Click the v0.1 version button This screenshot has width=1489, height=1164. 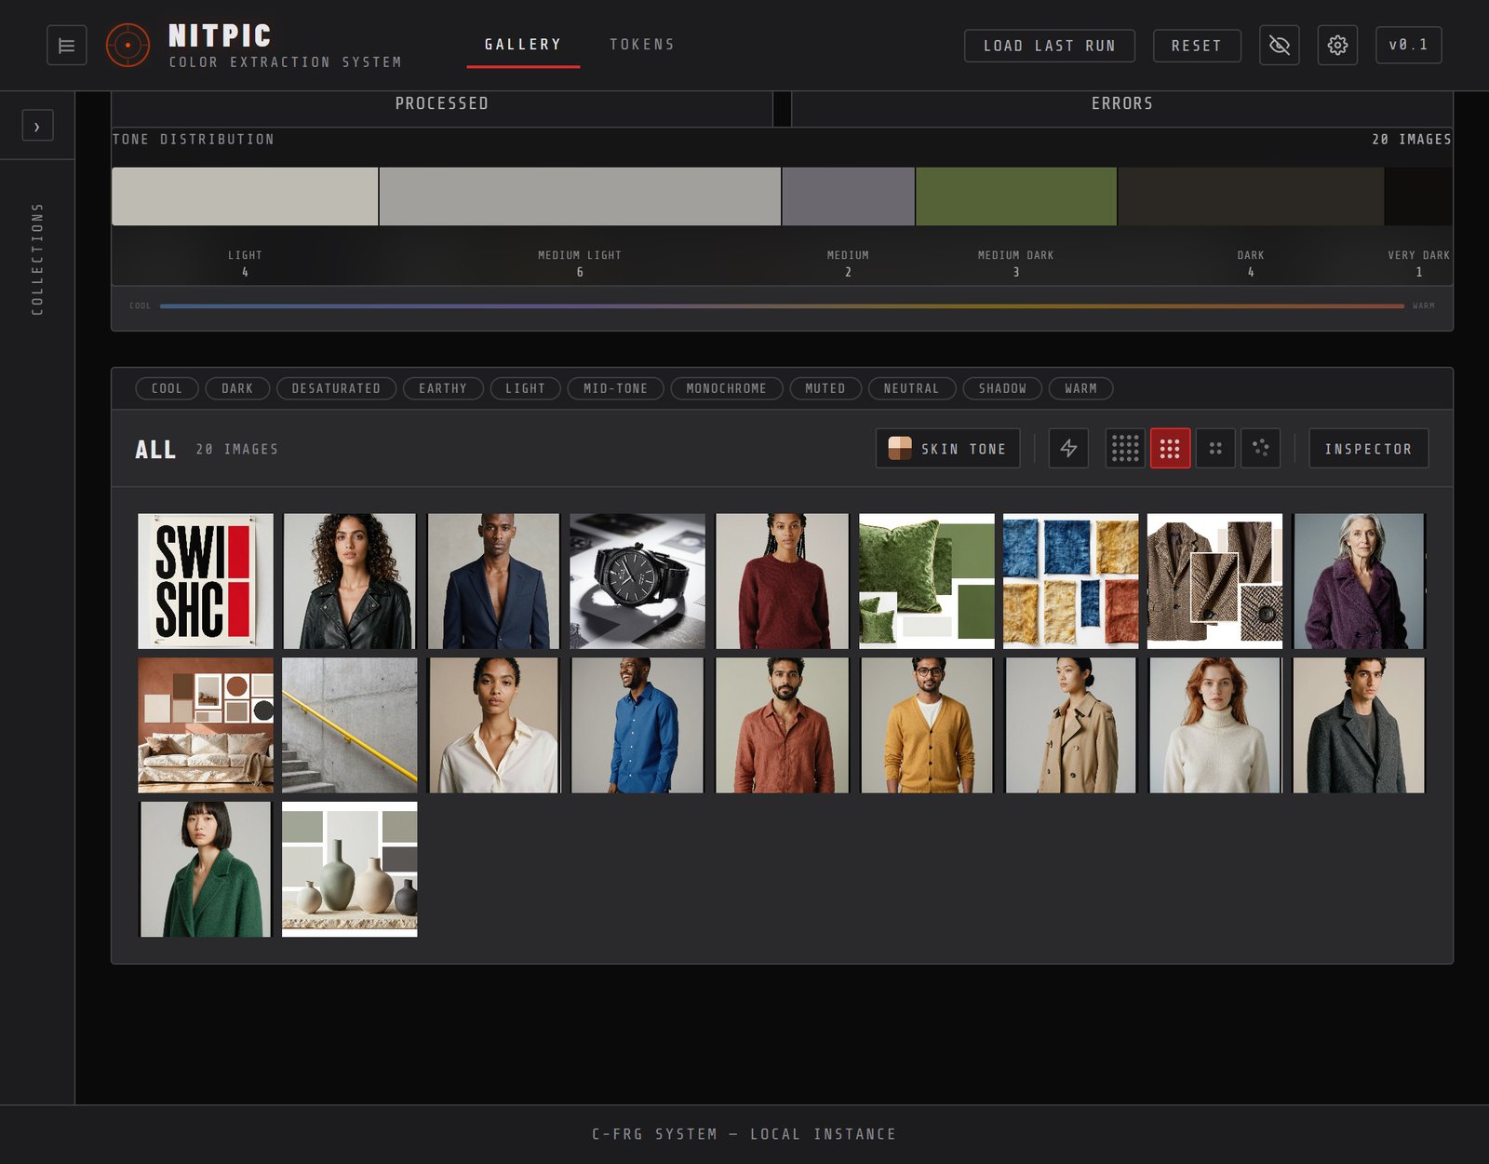[x=1409, y=45]
